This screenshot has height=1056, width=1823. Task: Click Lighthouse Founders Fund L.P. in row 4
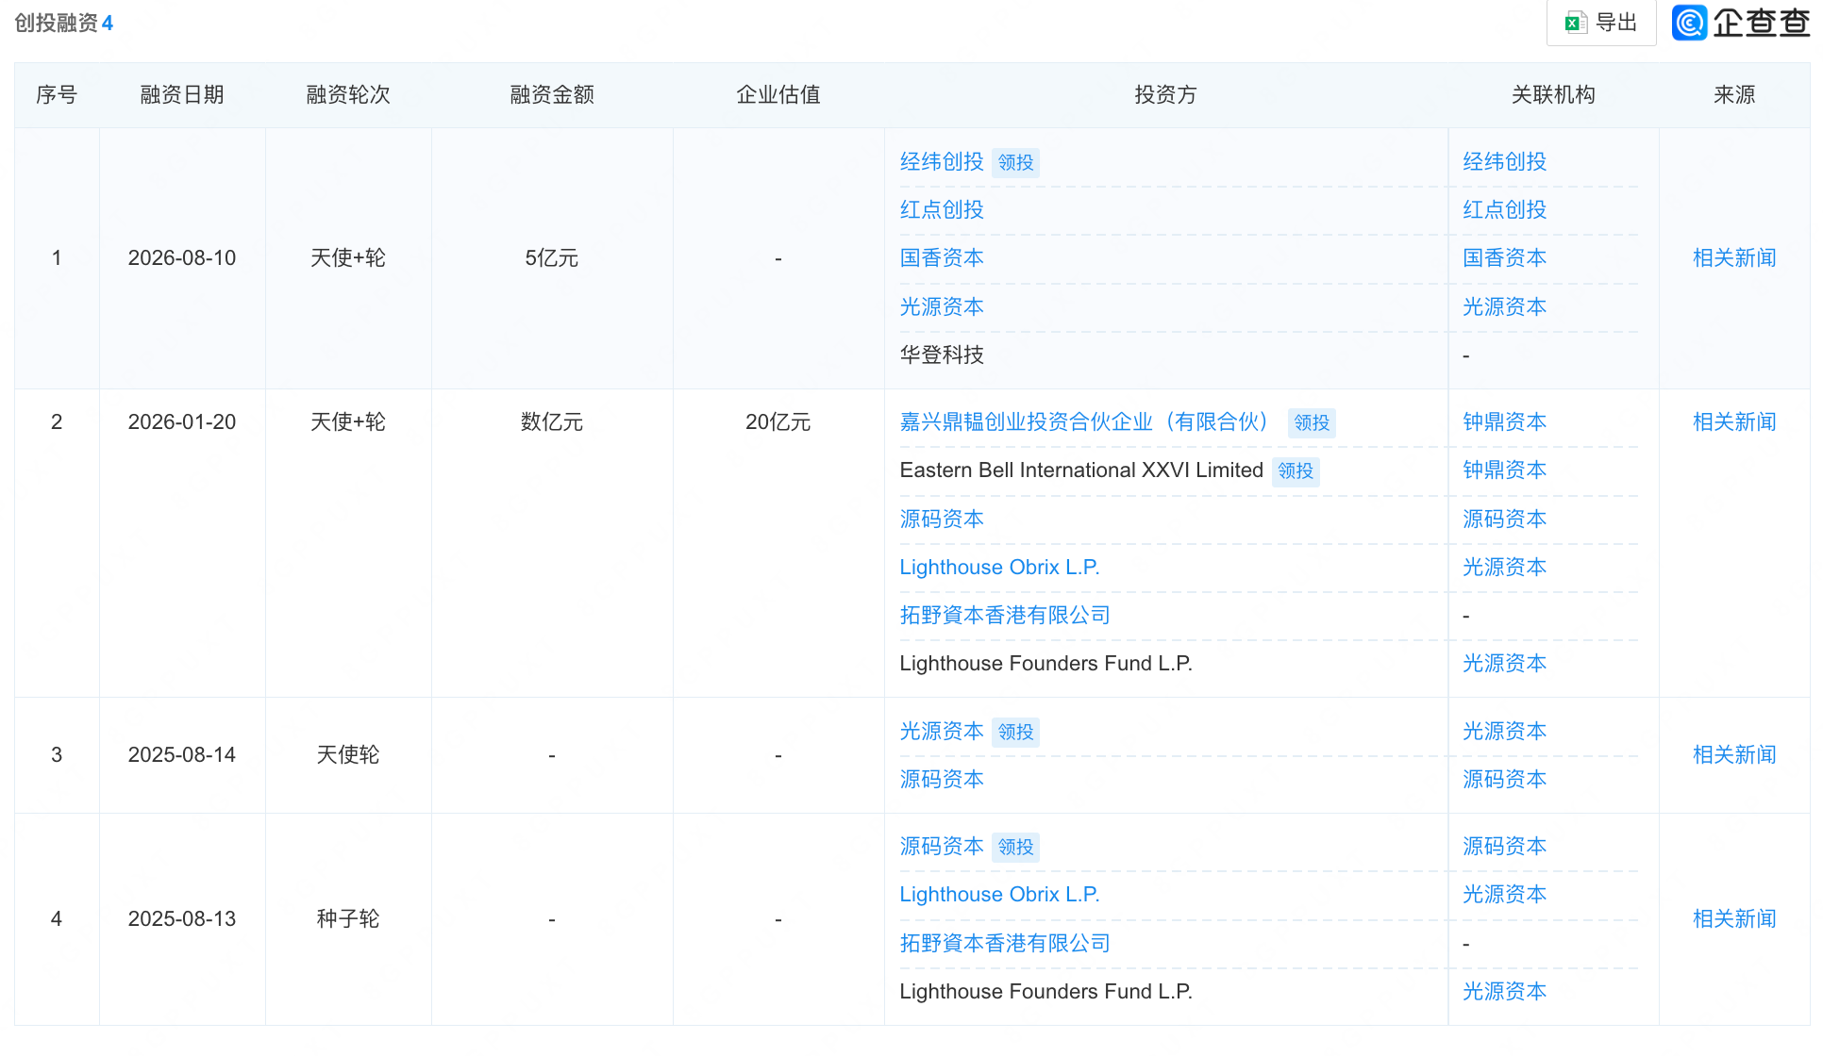pos(1046,992)
